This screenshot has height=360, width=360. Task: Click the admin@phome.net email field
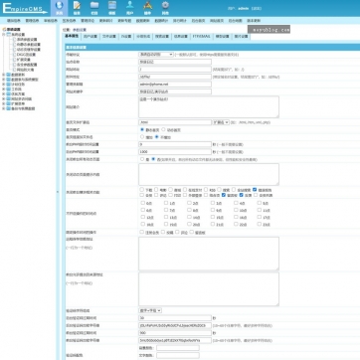[175, 85]
